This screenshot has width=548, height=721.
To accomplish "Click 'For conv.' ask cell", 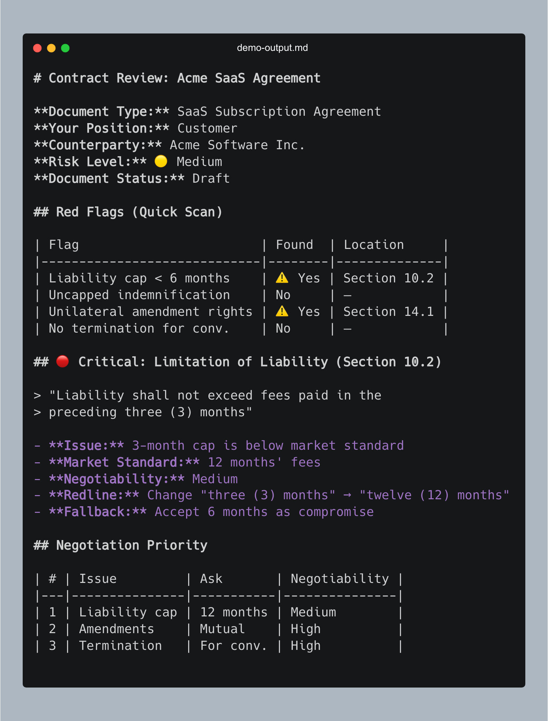I will pyautogui.click(x=234, y=646).
